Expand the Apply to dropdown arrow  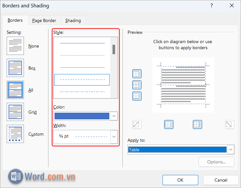pyautogui.click(x=230, y=150)
